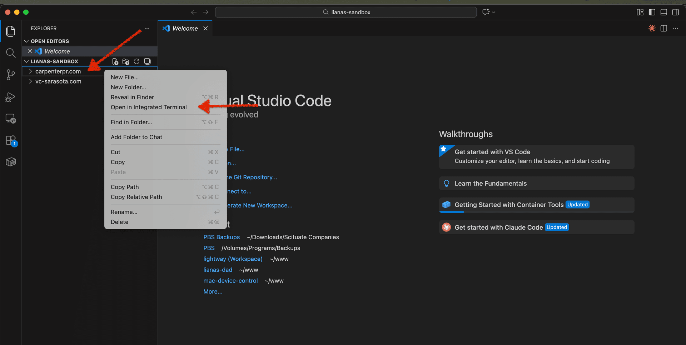Expand the vc-sarasota.com folder
The image size is (686, 345).
(31, 81)
